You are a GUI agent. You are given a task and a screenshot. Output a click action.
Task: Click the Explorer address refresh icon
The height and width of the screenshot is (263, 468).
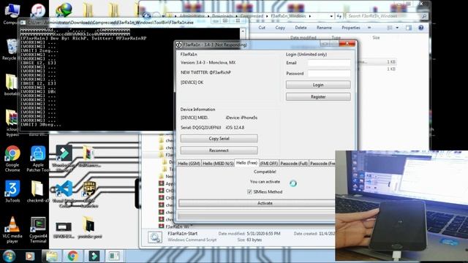tap(339, 16)
